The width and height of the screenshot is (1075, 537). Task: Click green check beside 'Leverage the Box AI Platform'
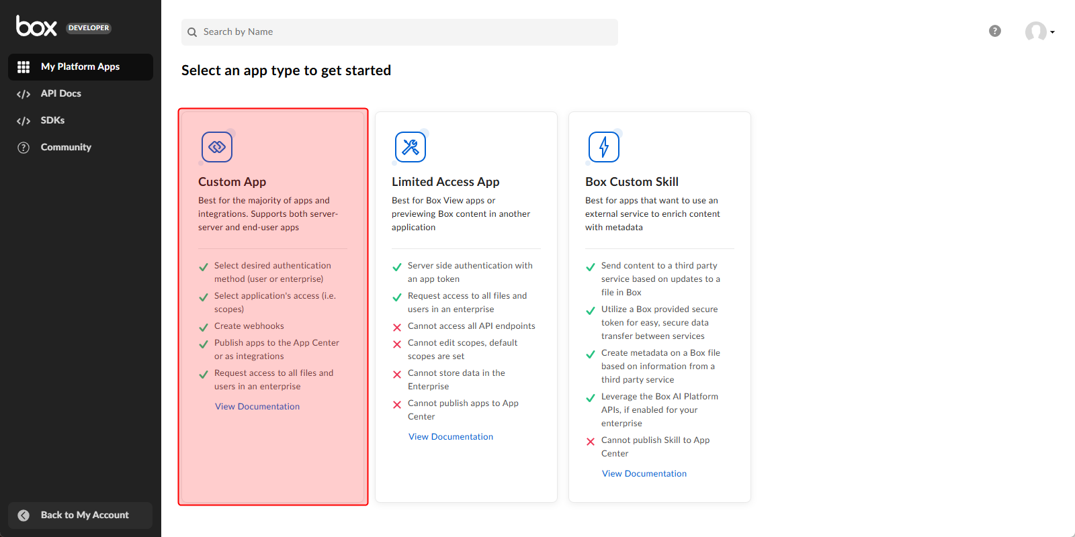(x=591, y=398)
